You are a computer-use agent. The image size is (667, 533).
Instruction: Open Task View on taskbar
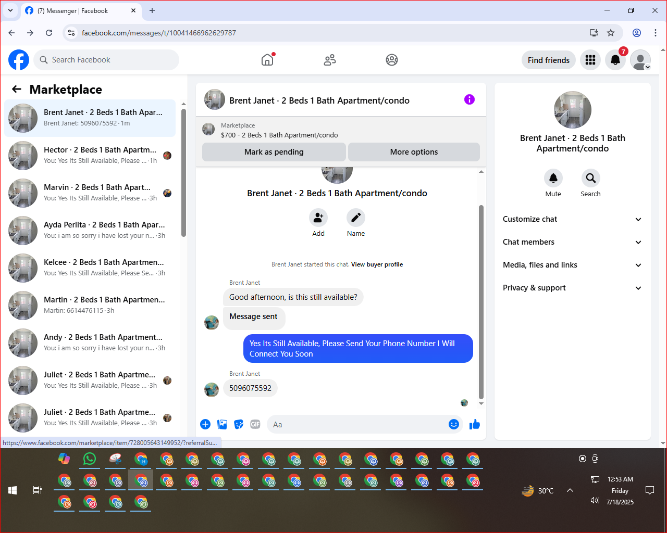[38, 490]
